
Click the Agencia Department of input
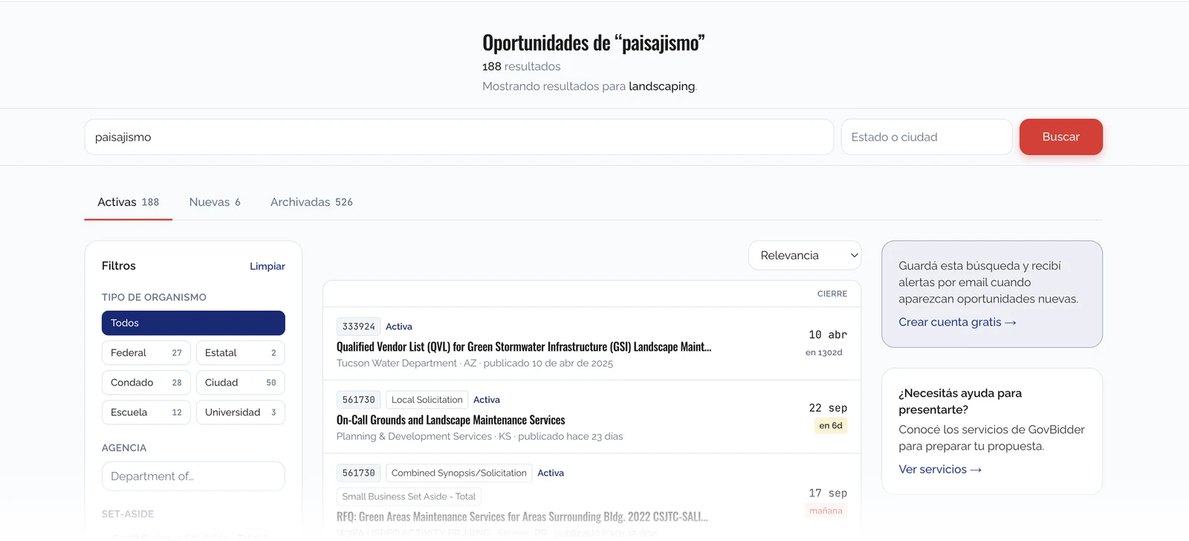point(193,476)
